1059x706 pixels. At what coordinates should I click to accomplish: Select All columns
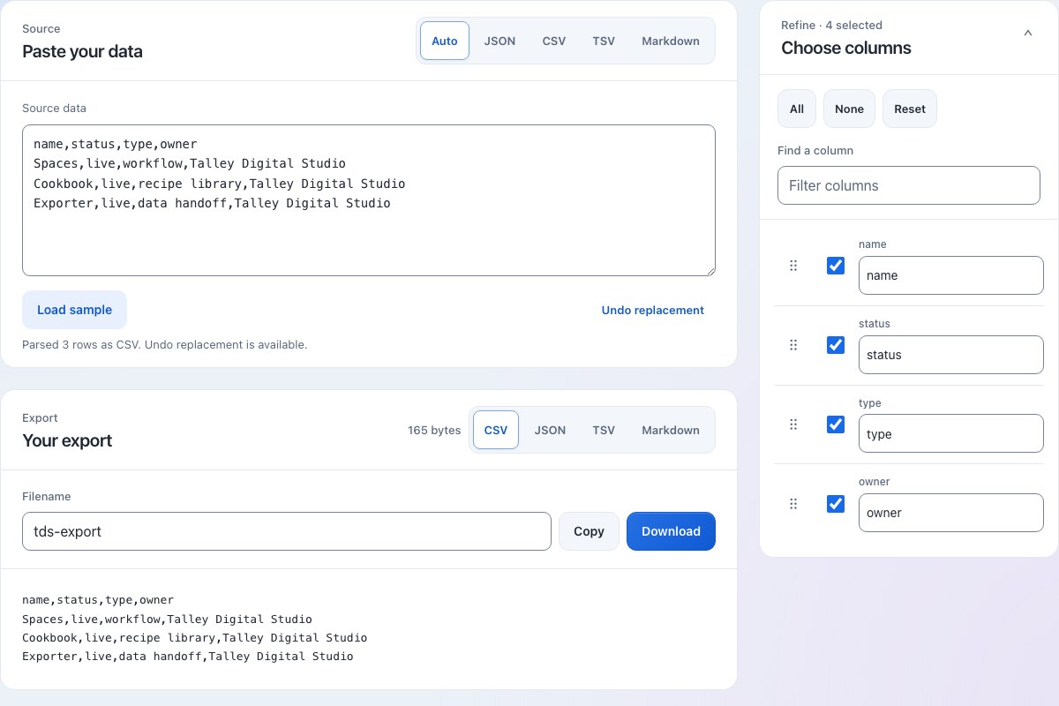coord(797,109)
